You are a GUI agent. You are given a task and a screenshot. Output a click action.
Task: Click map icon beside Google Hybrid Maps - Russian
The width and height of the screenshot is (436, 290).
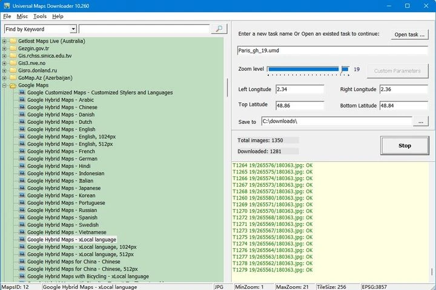(x=22, y=210)
